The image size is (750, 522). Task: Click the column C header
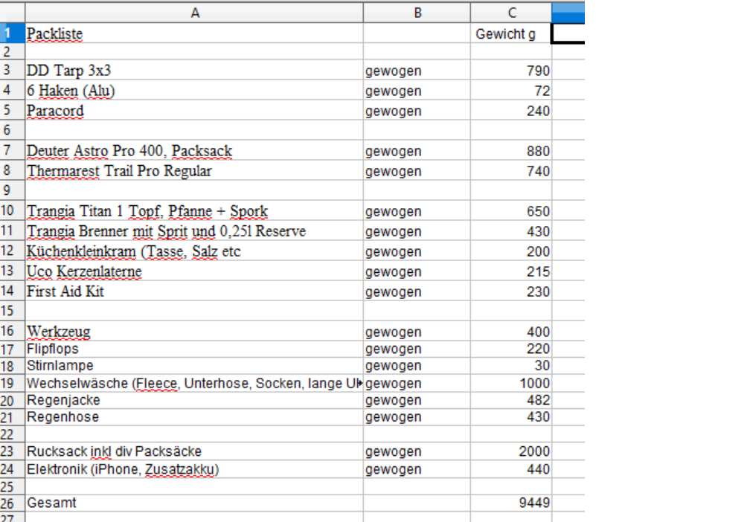point(511,13)
